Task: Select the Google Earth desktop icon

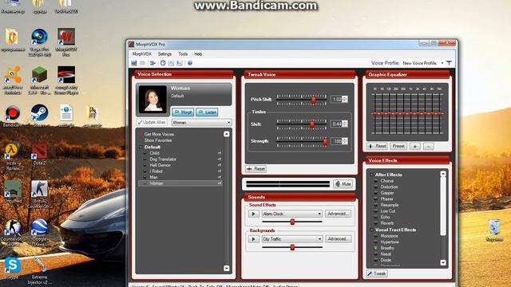Action: click(x=39, y=232)
